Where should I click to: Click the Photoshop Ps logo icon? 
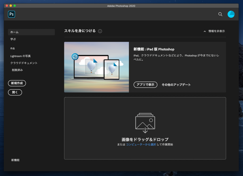11,14
